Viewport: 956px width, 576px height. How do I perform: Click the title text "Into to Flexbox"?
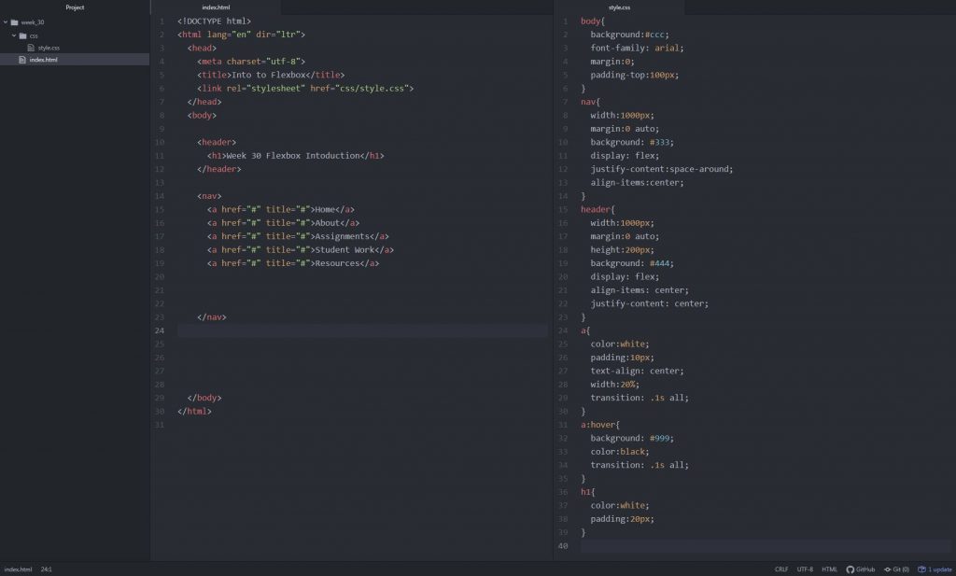pos(268,75)
